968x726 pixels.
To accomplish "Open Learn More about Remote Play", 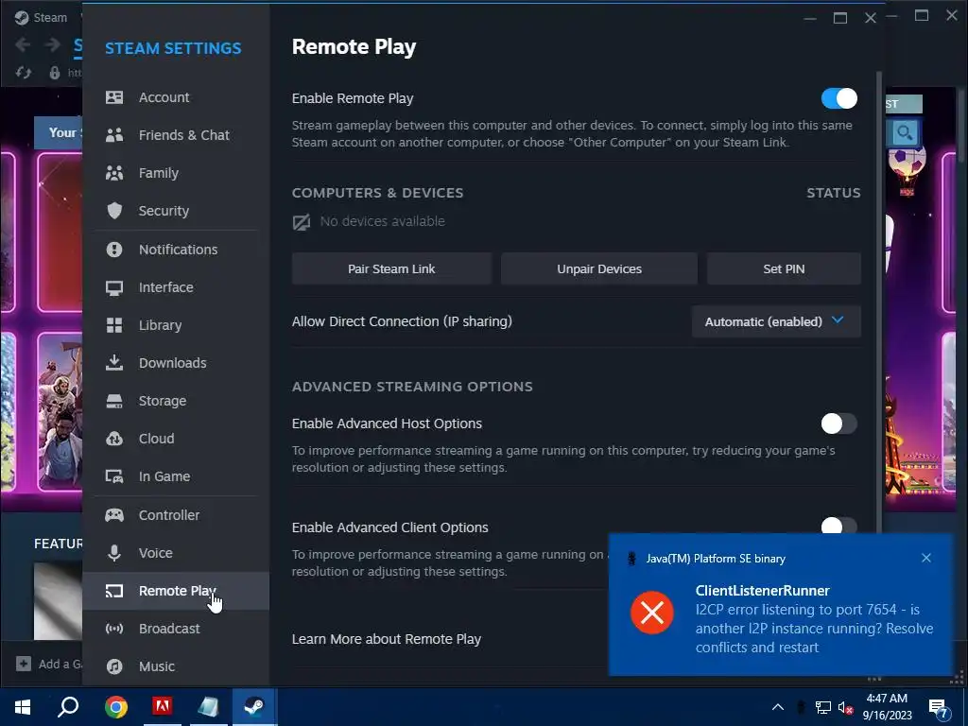I will [x=387, y=639].
